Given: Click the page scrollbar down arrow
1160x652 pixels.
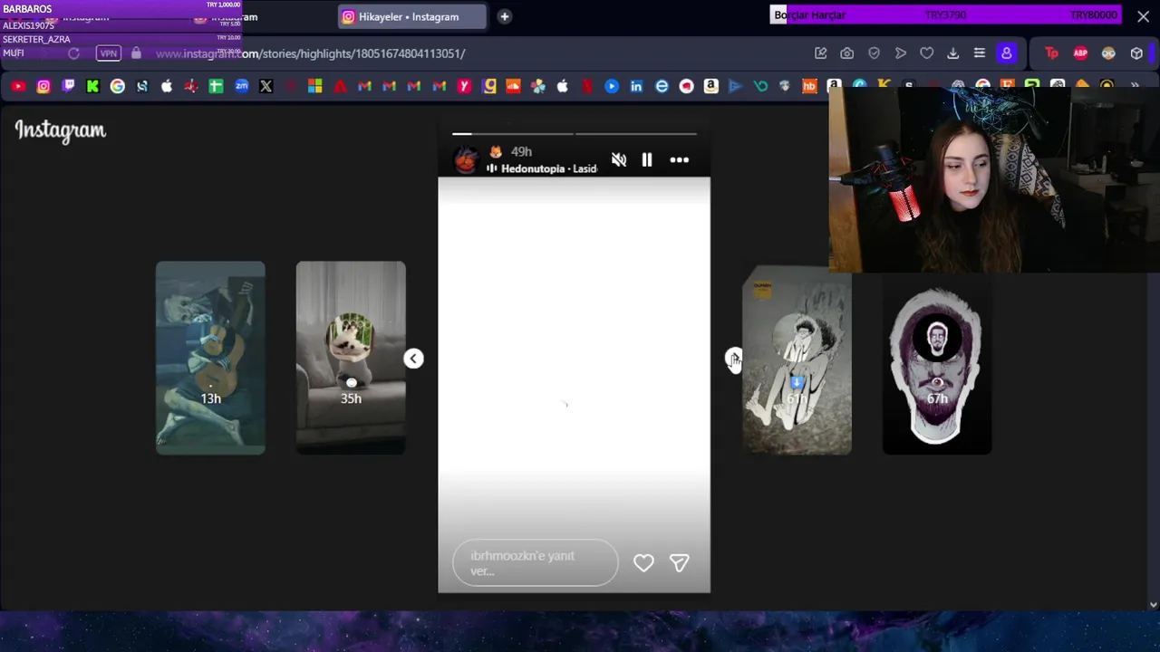Looking at the screenshot, I should coord(1153,604).
